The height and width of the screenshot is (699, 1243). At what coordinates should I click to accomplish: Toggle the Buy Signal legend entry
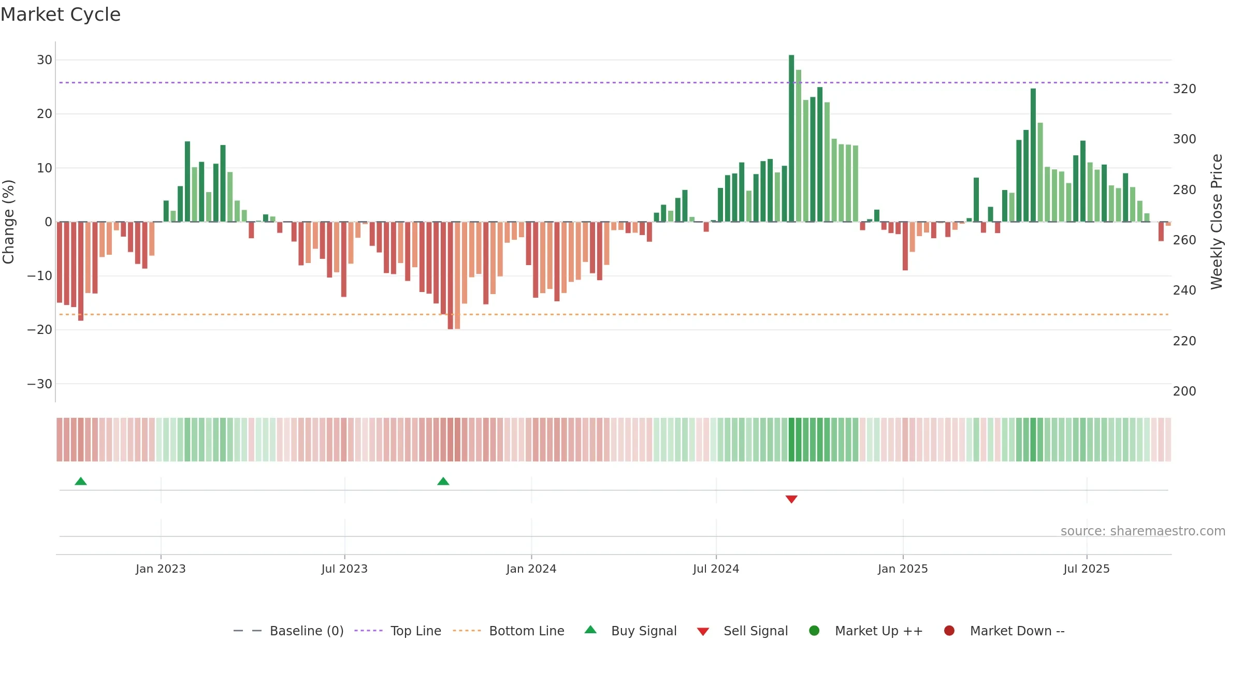click(x=630, y=631)
